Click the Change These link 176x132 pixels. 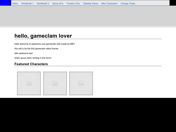pos(128,4)
